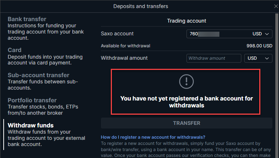
Task: Click the chevron beside withdrawal currency USD
Action: [267, 58]
